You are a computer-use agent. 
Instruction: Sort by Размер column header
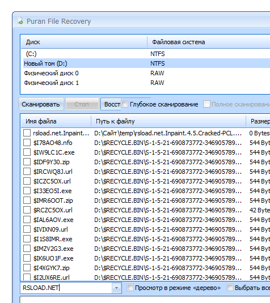(x=258, y=121)
